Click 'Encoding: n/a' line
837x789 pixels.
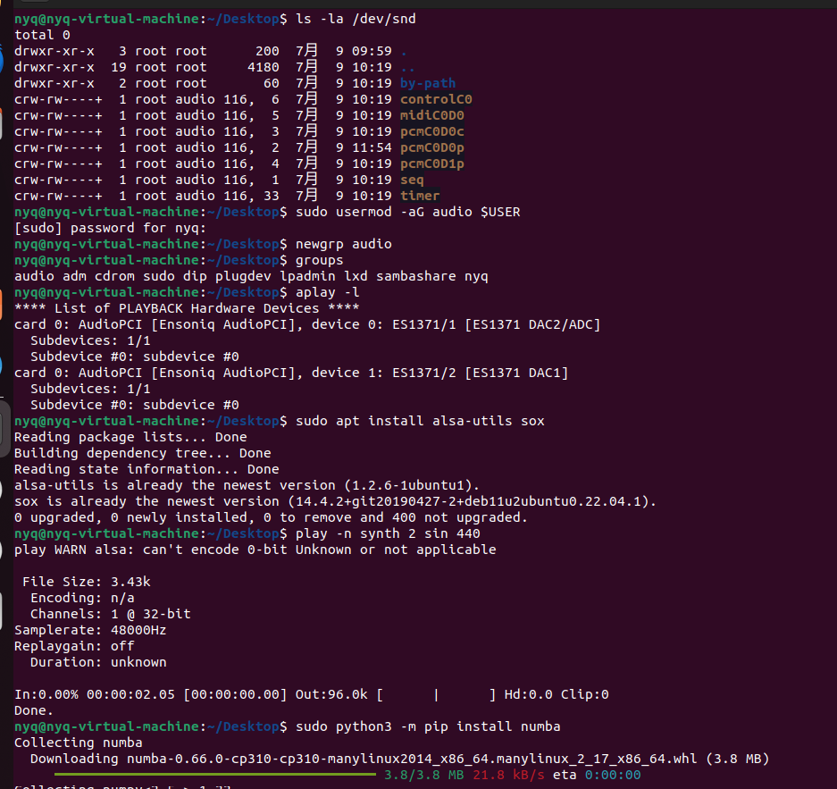[82, 598]
